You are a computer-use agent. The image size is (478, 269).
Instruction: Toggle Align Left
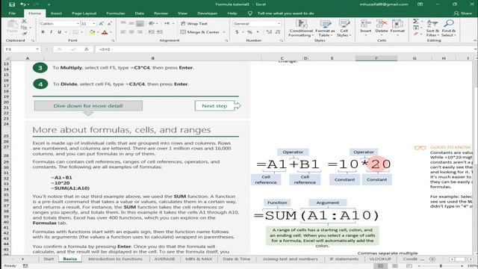pyautogui.click(x=123, y=32)
